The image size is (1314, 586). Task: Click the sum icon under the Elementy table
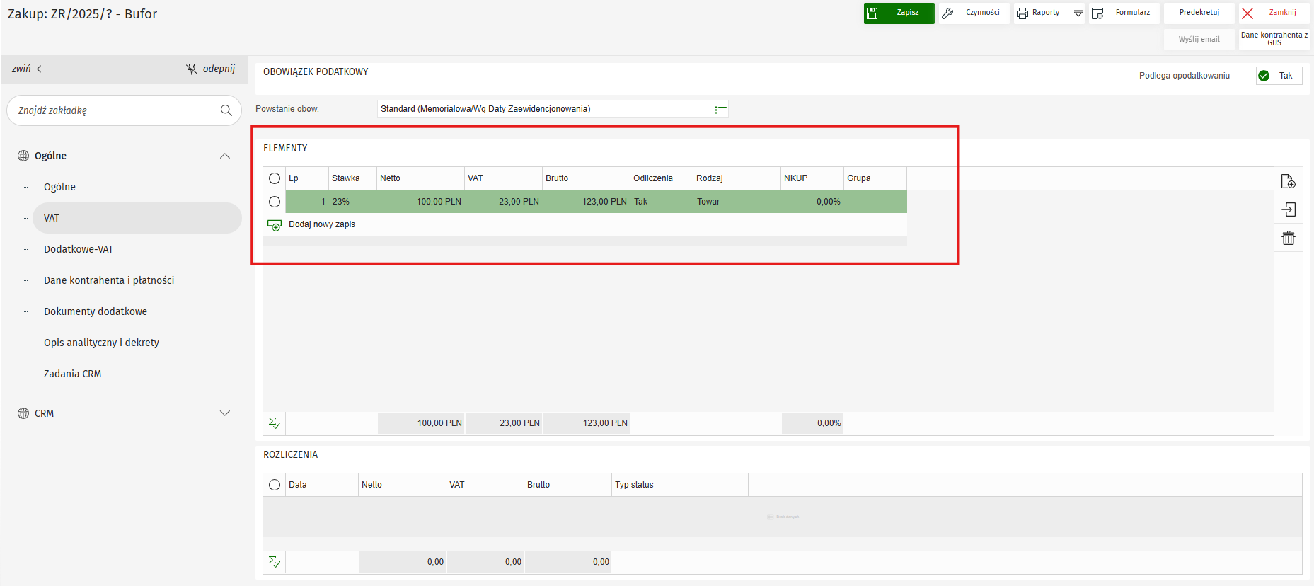275,423
